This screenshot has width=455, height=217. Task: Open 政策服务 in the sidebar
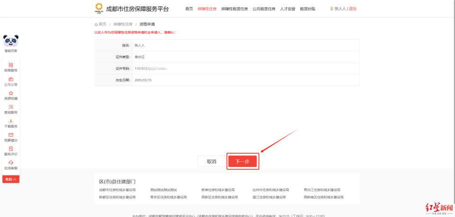pos(11,68)
